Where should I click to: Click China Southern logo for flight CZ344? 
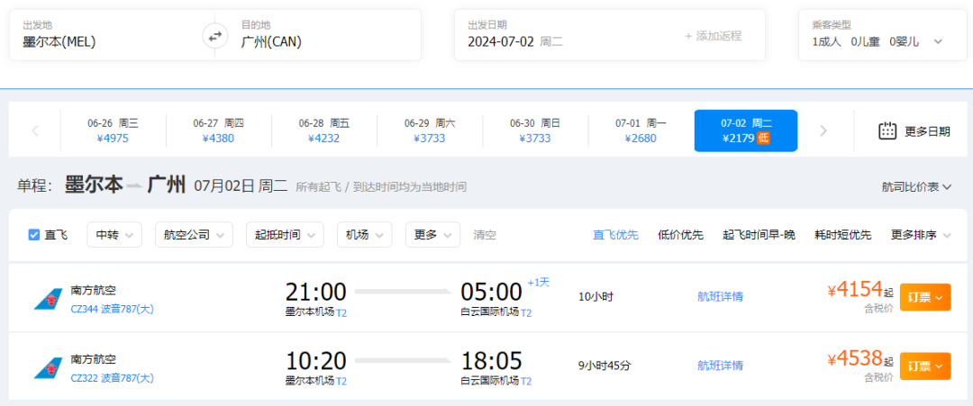tap(47, 298)
